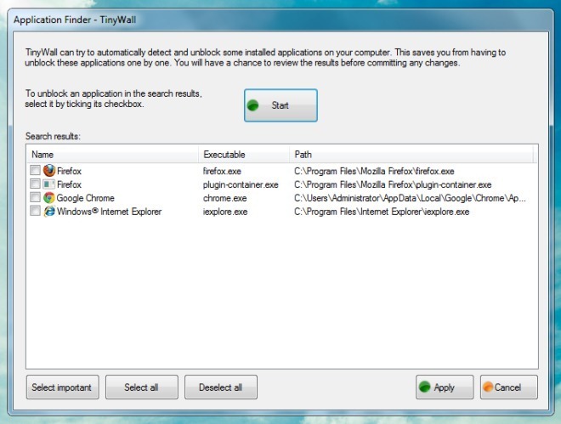Apply the selected changes
561x424 pixels.
pyautogui.click(x=445, y=387)
